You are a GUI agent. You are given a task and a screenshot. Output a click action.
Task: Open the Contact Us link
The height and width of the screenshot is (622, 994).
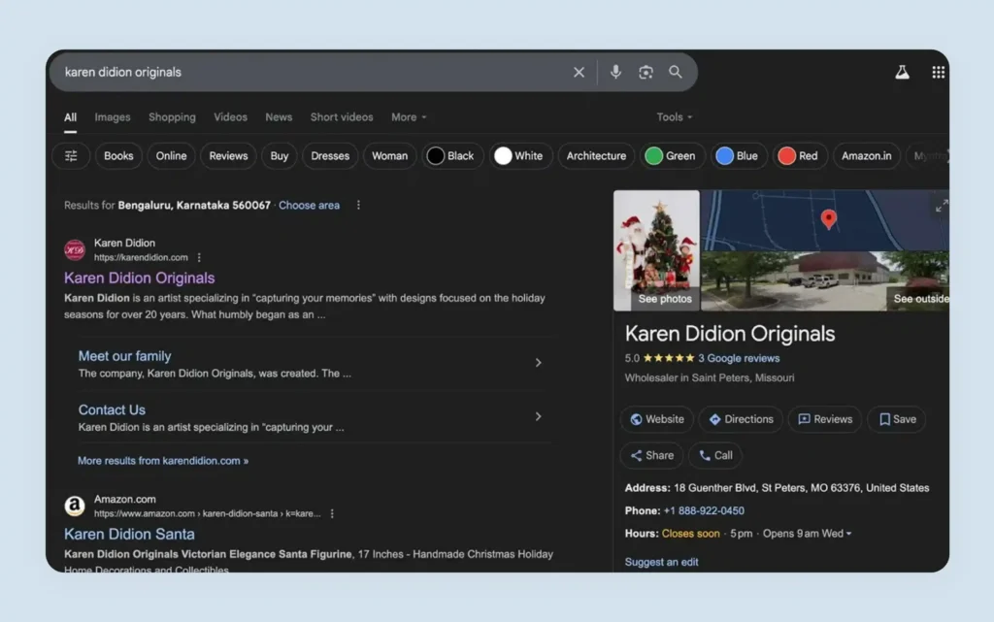(x=112, y=409)
